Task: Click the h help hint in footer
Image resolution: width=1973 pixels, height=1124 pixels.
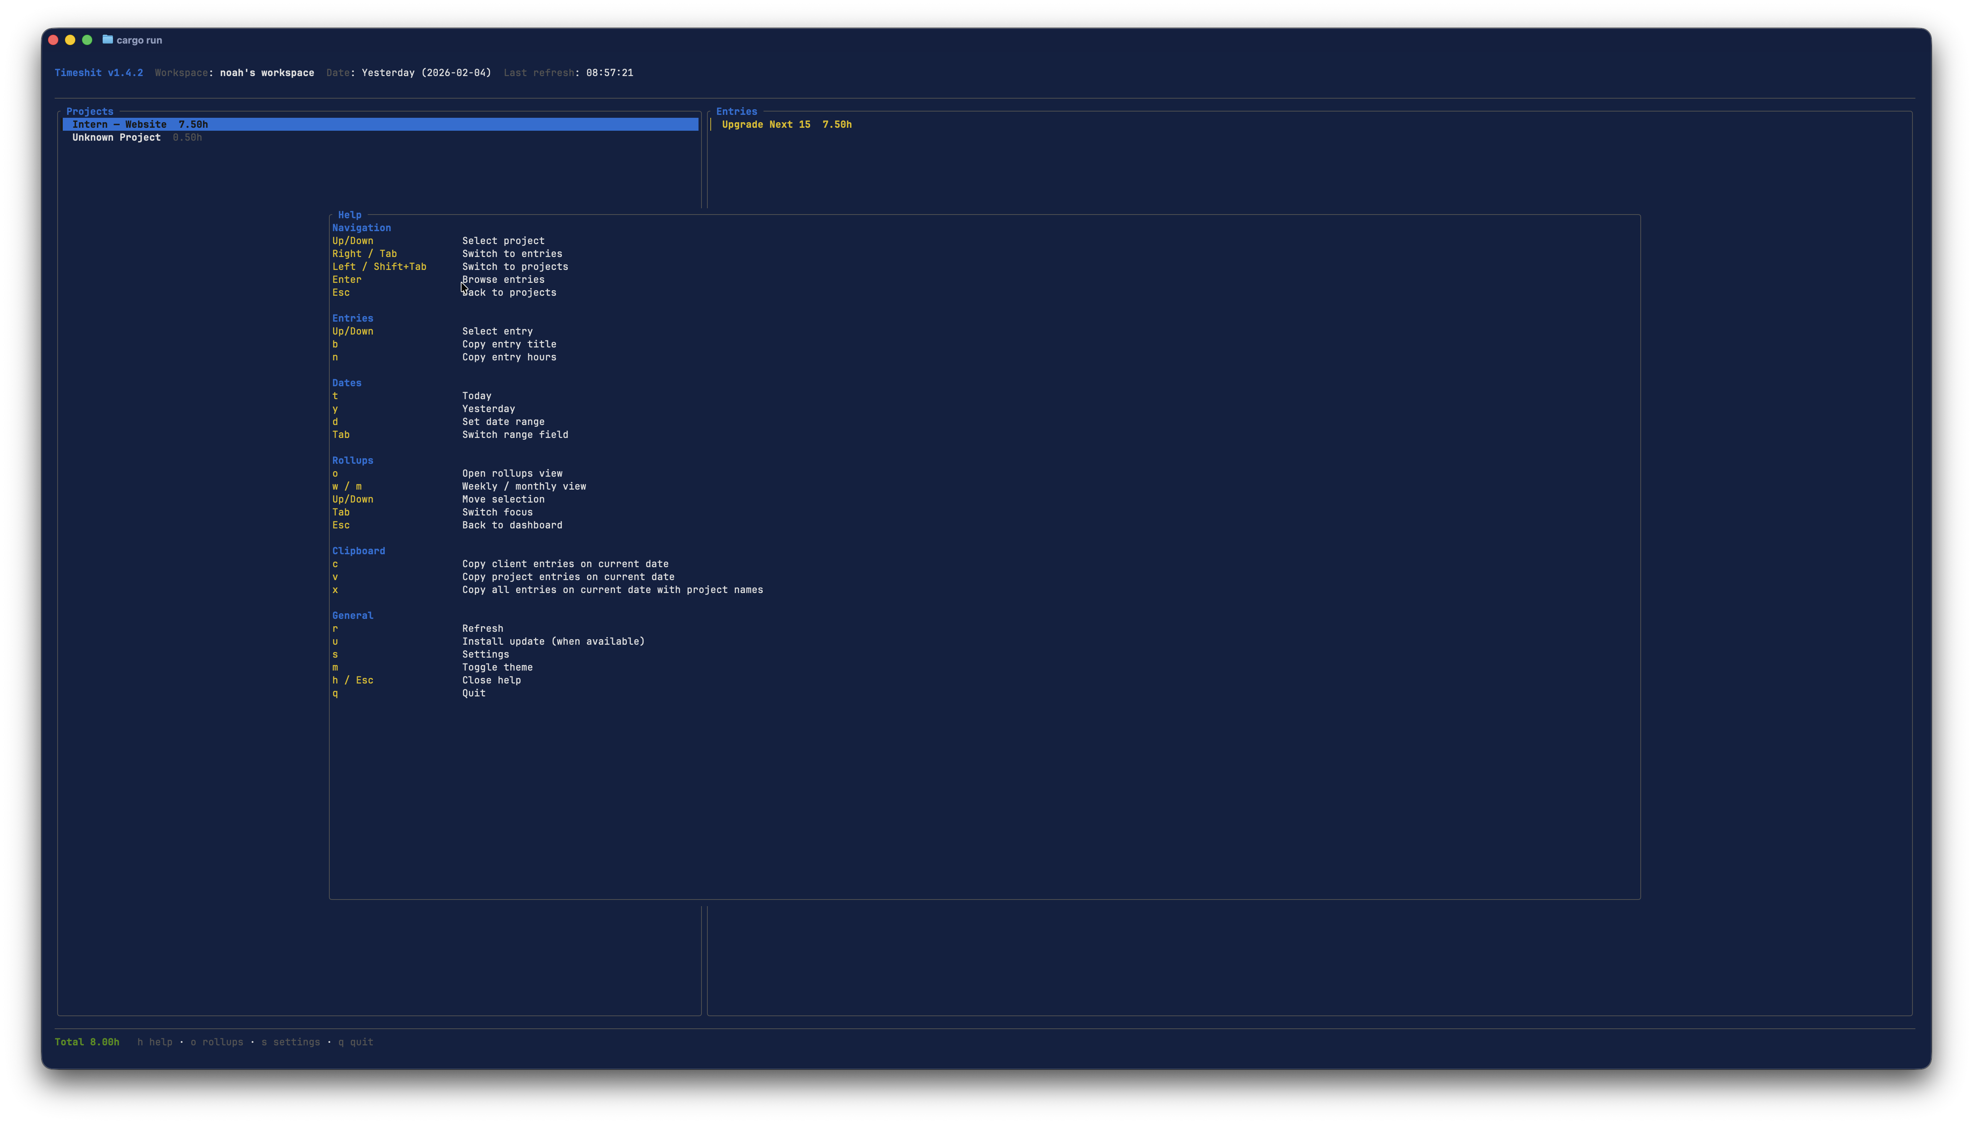Action: (x=154, y=1042)
